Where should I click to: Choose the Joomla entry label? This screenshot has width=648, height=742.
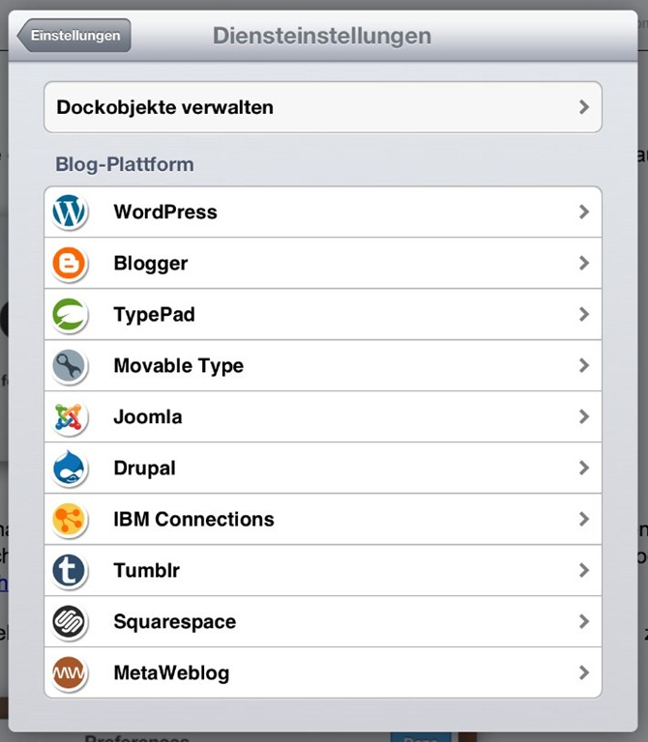pos(148,416)
